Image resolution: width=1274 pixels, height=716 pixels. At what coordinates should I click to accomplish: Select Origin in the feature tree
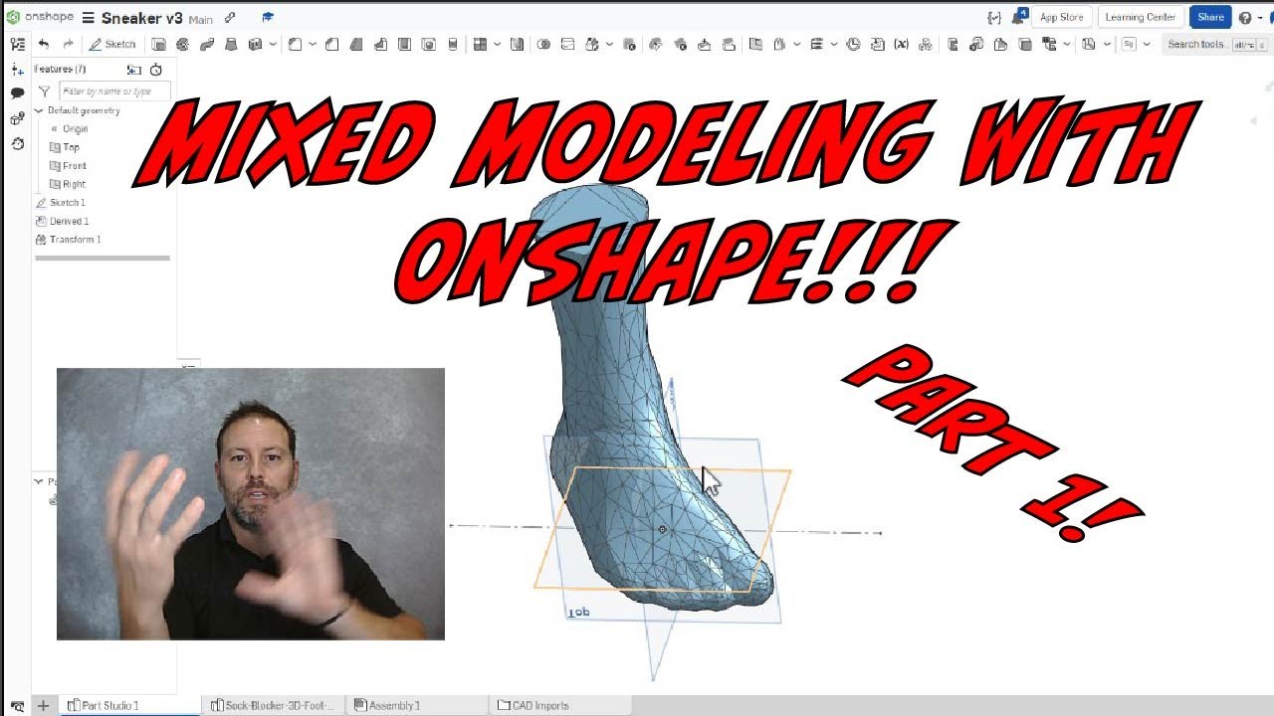(x=76, y=128)
